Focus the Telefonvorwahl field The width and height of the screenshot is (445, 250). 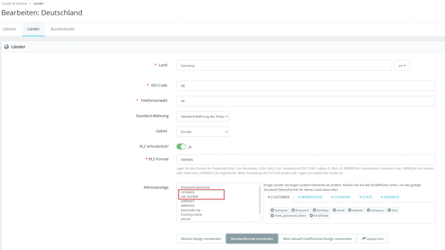306,101
